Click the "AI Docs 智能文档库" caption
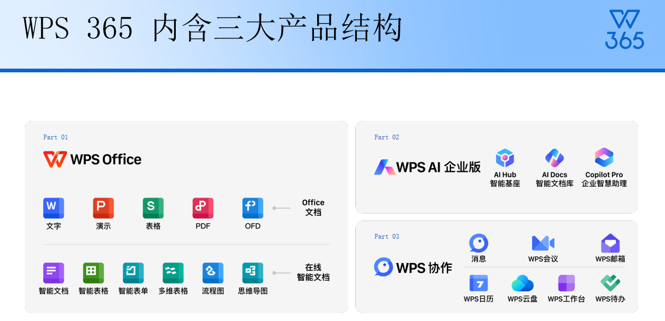This screenshot has width=665, height=321. pos(554,180)
